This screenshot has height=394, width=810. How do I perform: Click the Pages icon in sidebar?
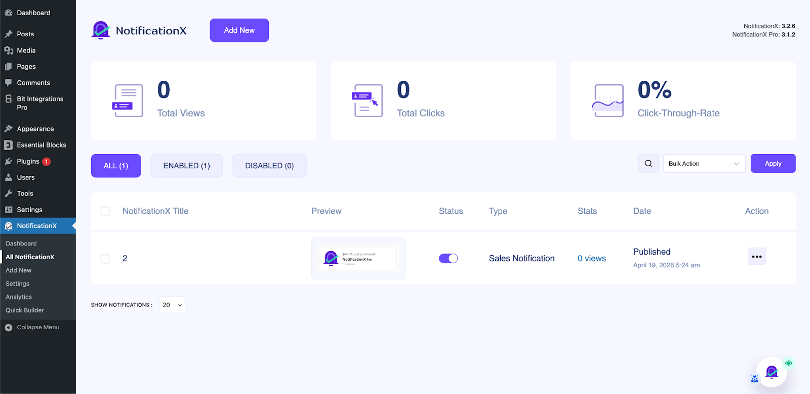tap(9, 67)
